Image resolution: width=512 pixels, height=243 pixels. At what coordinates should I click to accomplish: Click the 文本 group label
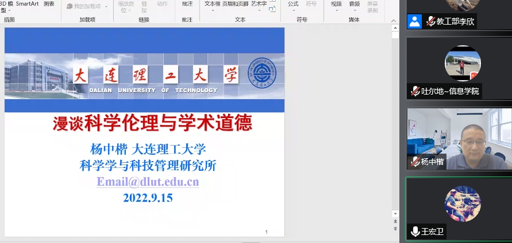click(240, 19)
